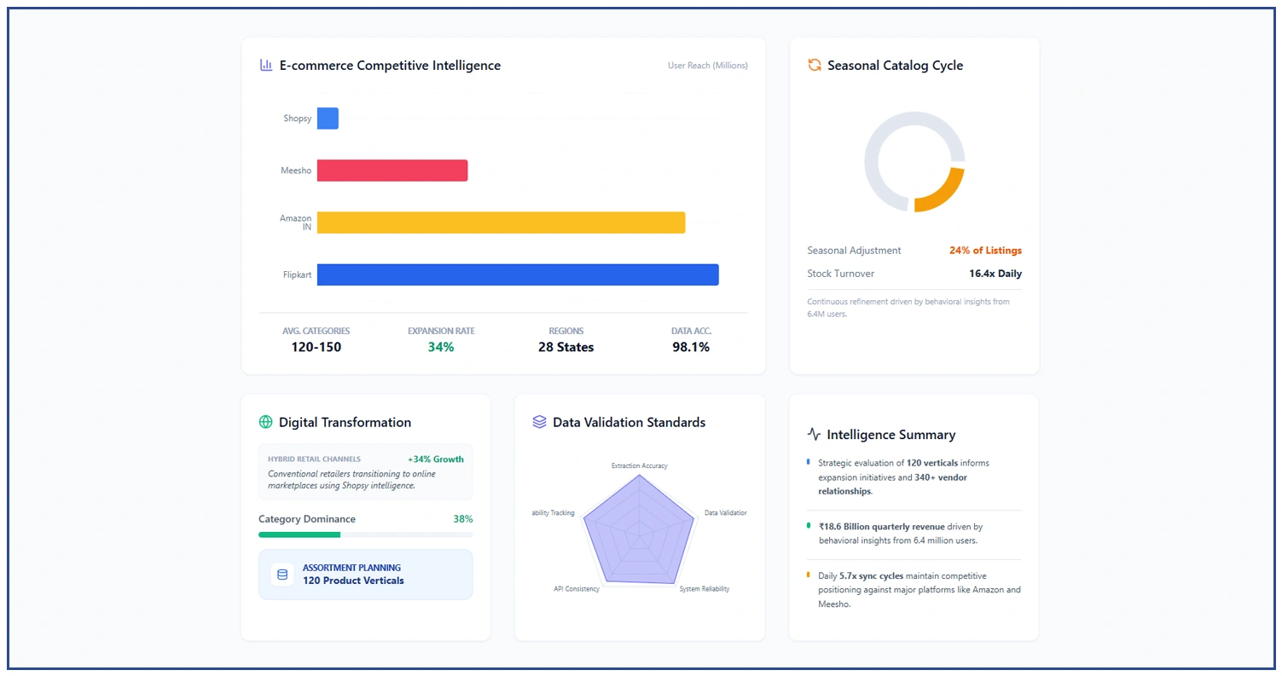This screenshot has width=1282, height=676.
Task: Select the refresh cycle icon on Seasonal Catalog Cycle
Action: pyautogui.click(x=814, y=65)
